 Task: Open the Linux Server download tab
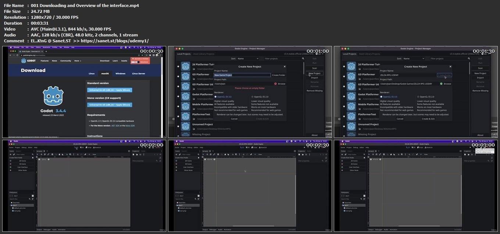coord(139,74)
